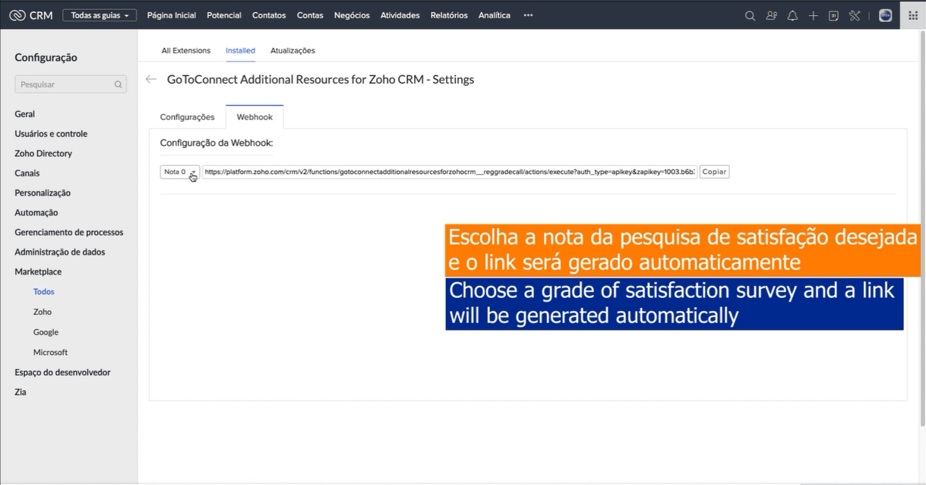Open the apps grid launcher icon
926x485 pixels.
coord(912,15)
